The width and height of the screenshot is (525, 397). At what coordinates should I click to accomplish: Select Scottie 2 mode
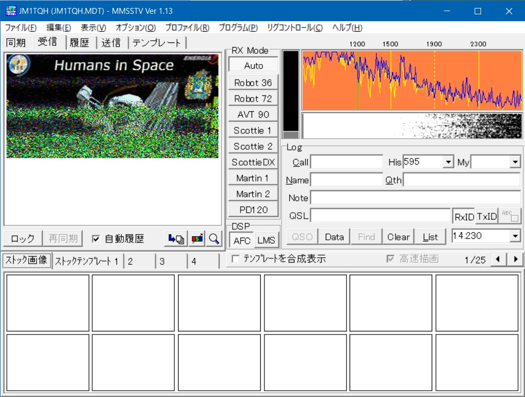pos(253,146)
